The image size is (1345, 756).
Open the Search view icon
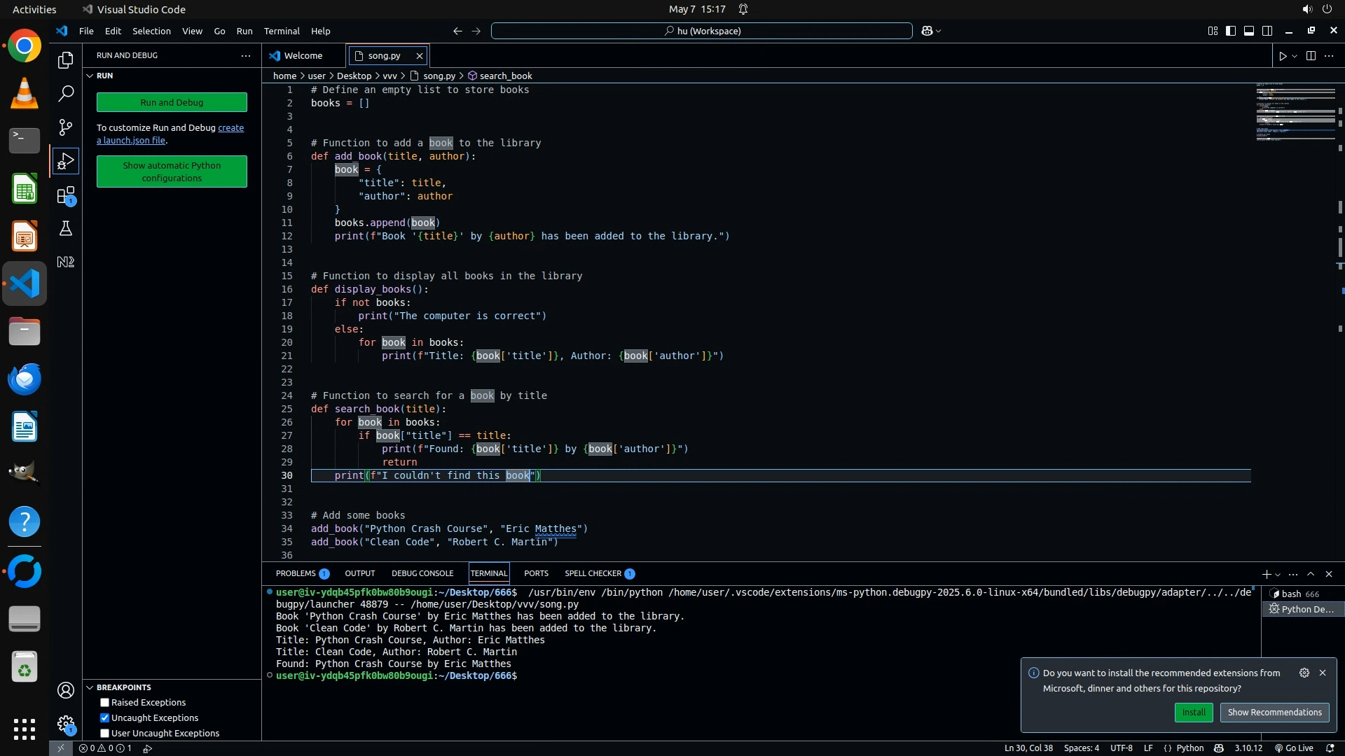point(66,94)
